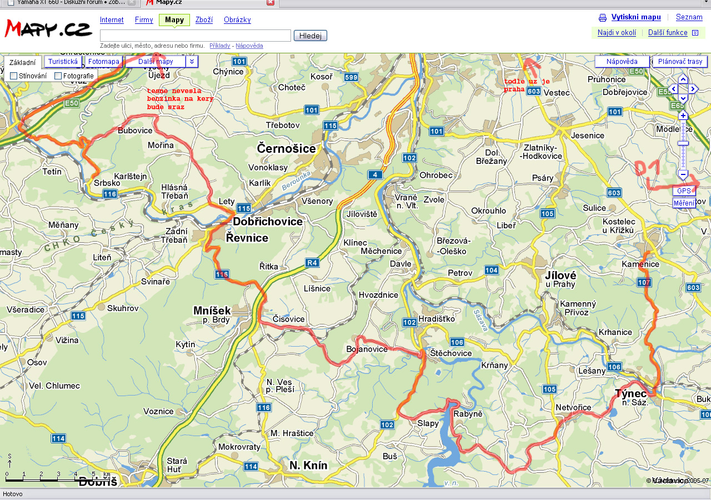Expand the Další funkce arrow box
Image resolution: width=711 pixels, height=500 pixels.
(695, 33)
